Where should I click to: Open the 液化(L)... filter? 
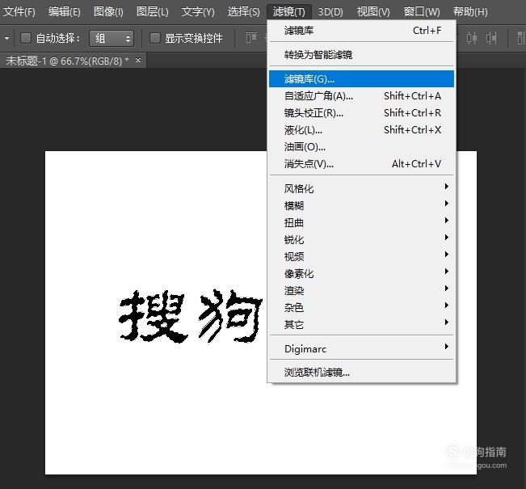coord(361,130)
